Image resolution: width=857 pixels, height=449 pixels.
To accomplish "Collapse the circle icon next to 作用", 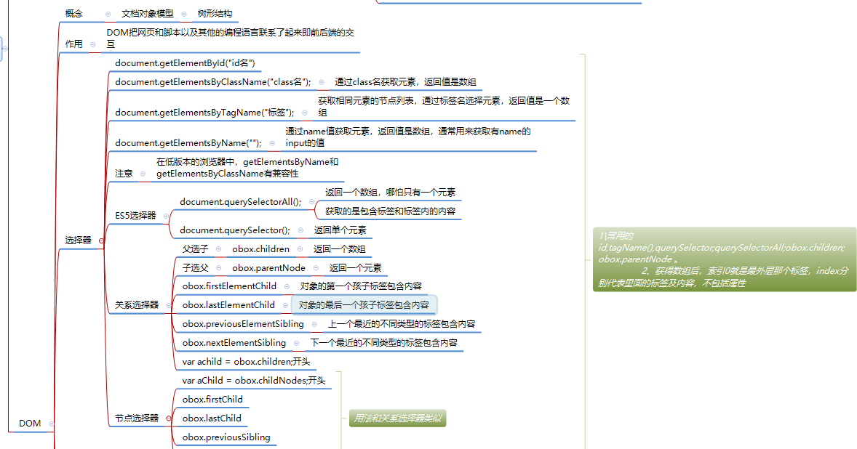I will [x=92, y=44].
